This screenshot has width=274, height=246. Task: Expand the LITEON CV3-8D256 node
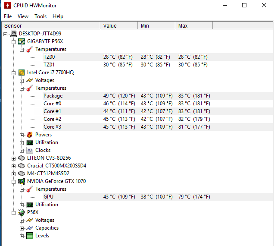click(x=13, y=158)
